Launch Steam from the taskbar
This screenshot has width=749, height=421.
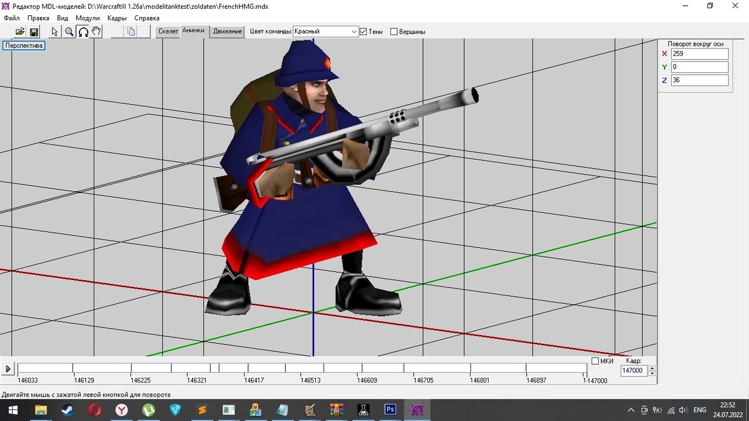click(67, 410)
